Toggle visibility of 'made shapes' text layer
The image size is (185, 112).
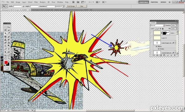[151, 43]
